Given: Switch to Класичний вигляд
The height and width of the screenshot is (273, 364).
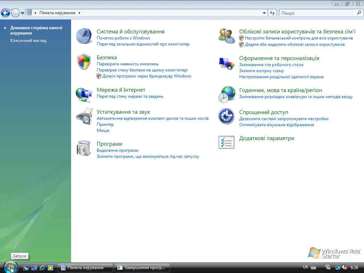Looking at the screenshot, I should click(28, 41).
